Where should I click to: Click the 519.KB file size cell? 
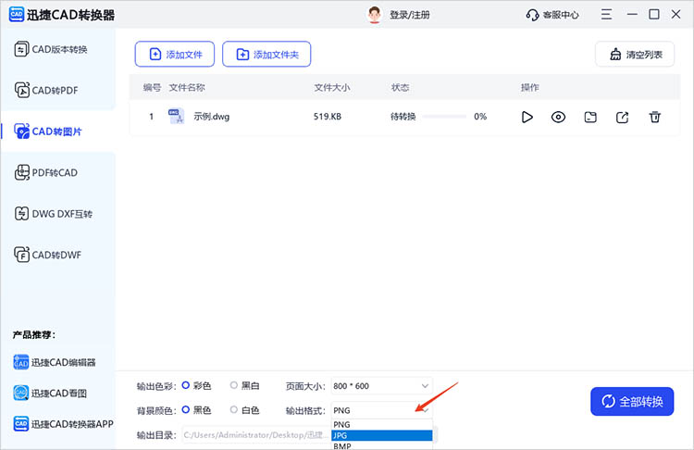coord(328,117)
